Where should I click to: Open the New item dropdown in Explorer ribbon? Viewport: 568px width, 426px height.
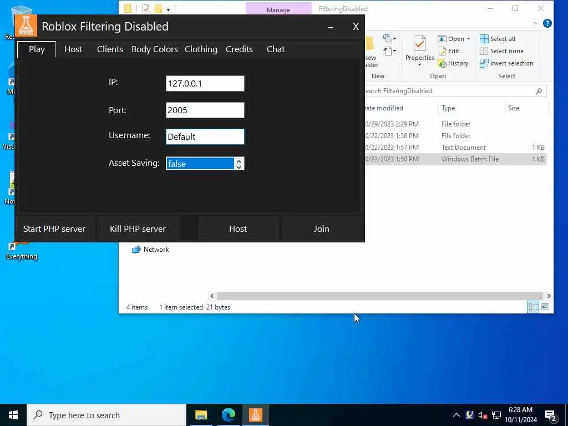point(389,38)
